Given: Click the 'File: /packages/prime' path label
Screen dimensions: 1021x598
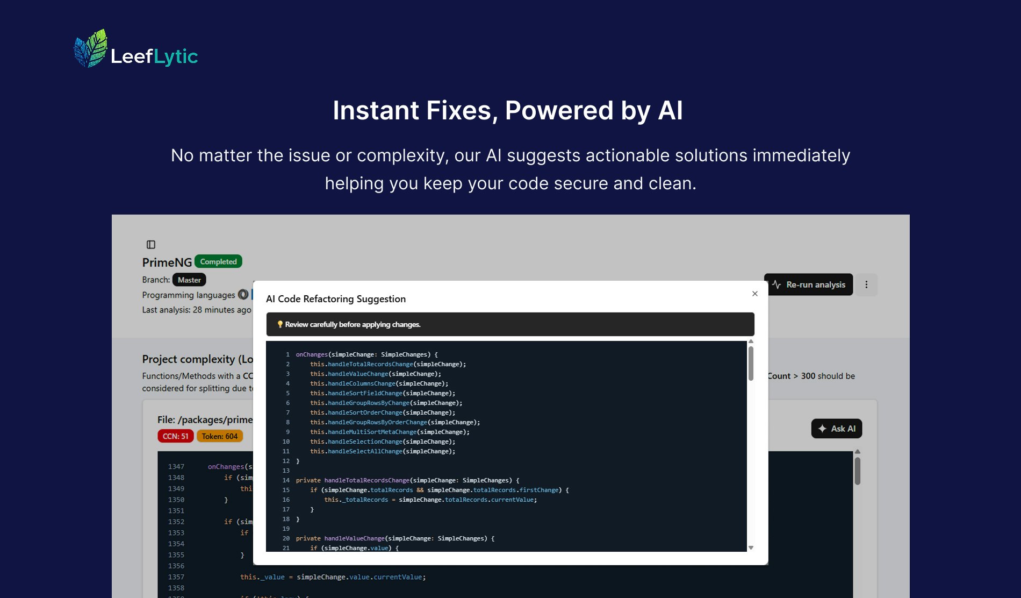Looking at the screenshot, I should (205, 419).
